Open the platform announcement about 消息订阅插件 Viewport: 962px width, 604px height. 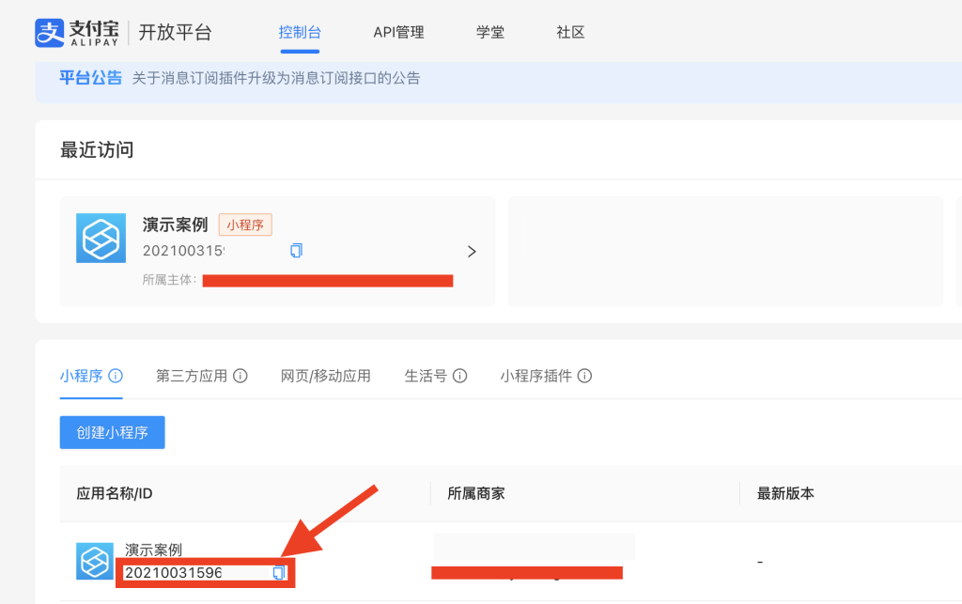(x=275, y=78)
